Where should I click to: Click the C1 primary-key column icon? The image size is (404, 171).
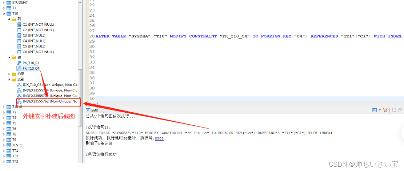coord(19,25)
